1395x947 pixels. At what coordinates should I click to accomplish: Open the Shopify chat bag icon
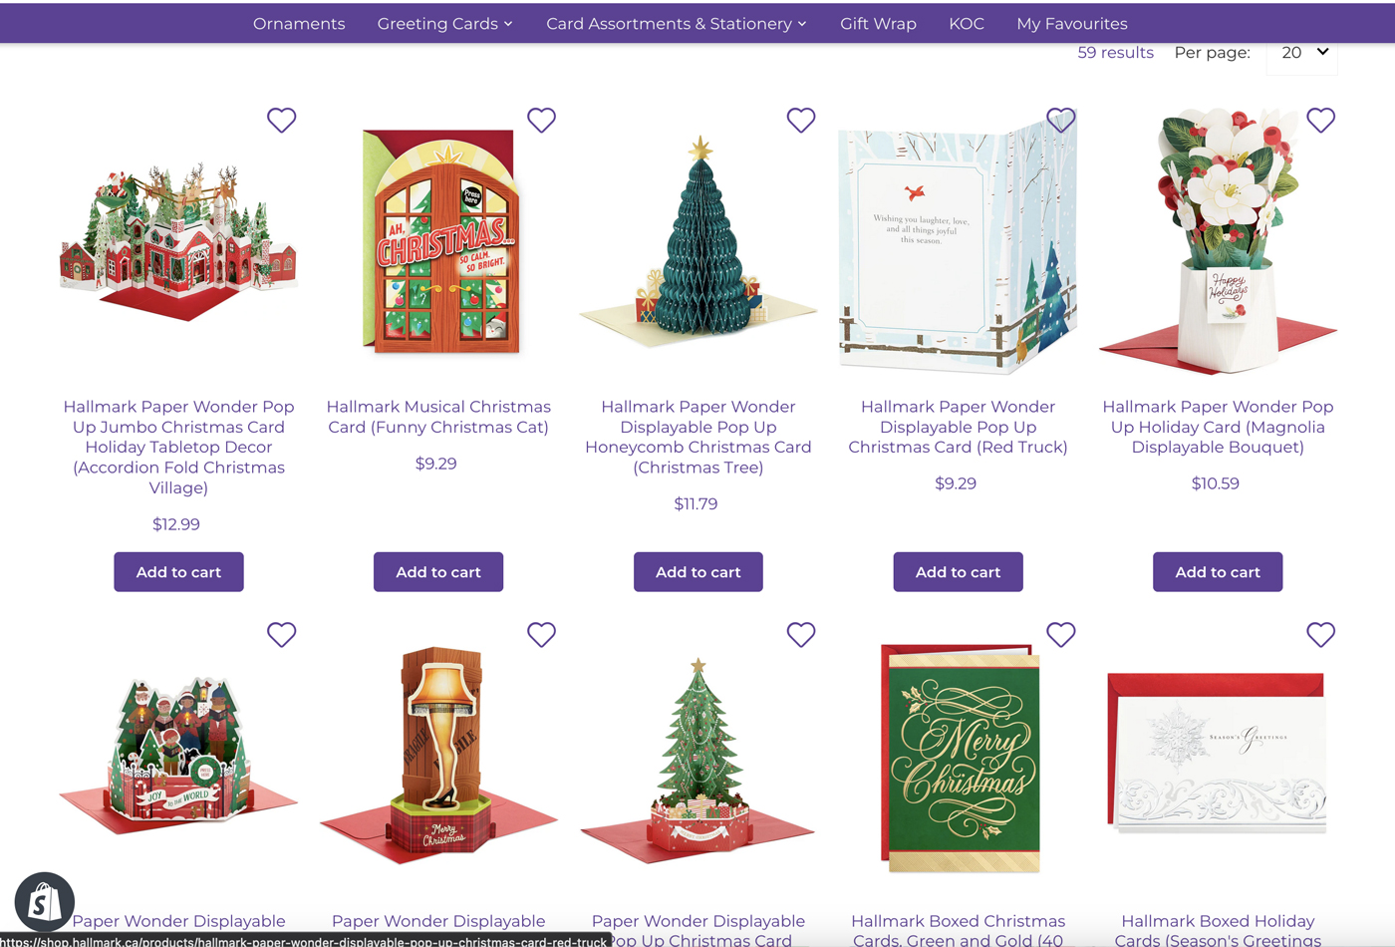pos(44,902)
